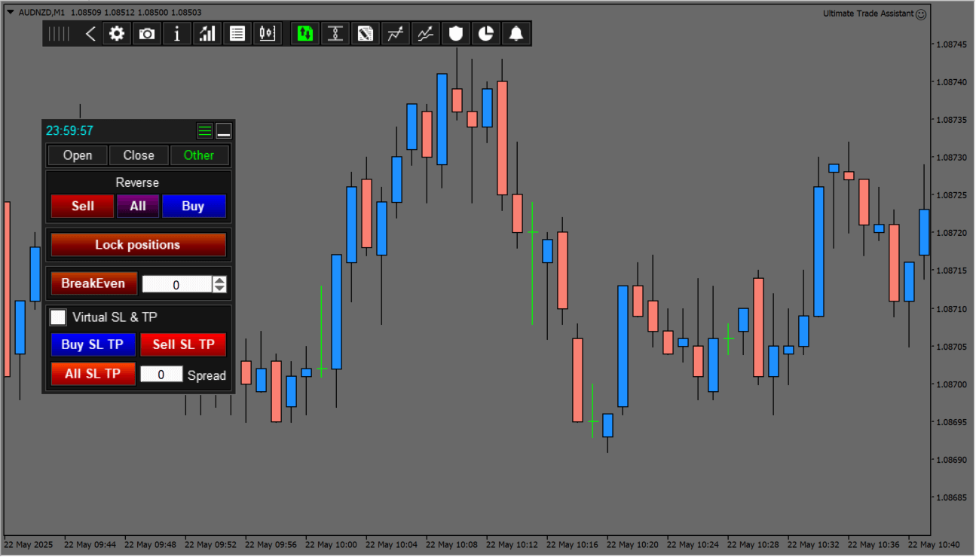Click the panel clock 23:59:57
The width and height of the screenshot is (976, 557).
[x=69, y=131]
